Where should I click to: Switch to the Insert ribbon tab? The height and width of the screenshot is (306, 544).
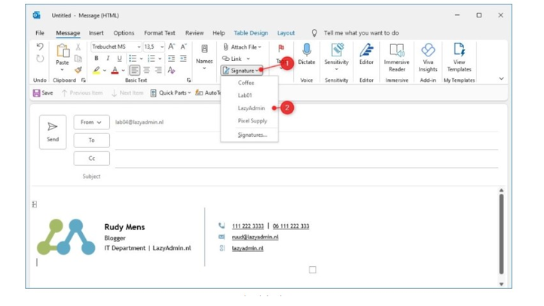[x=96, y=33]
